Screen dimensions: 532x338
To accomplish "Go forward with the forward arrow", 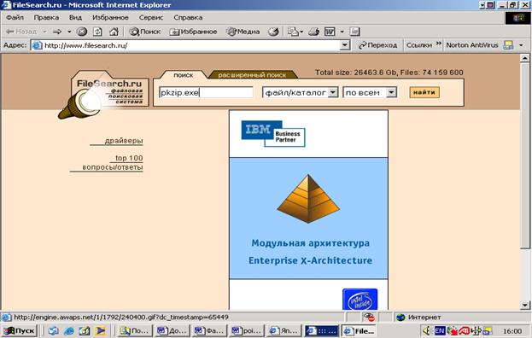I will point(57,32).
